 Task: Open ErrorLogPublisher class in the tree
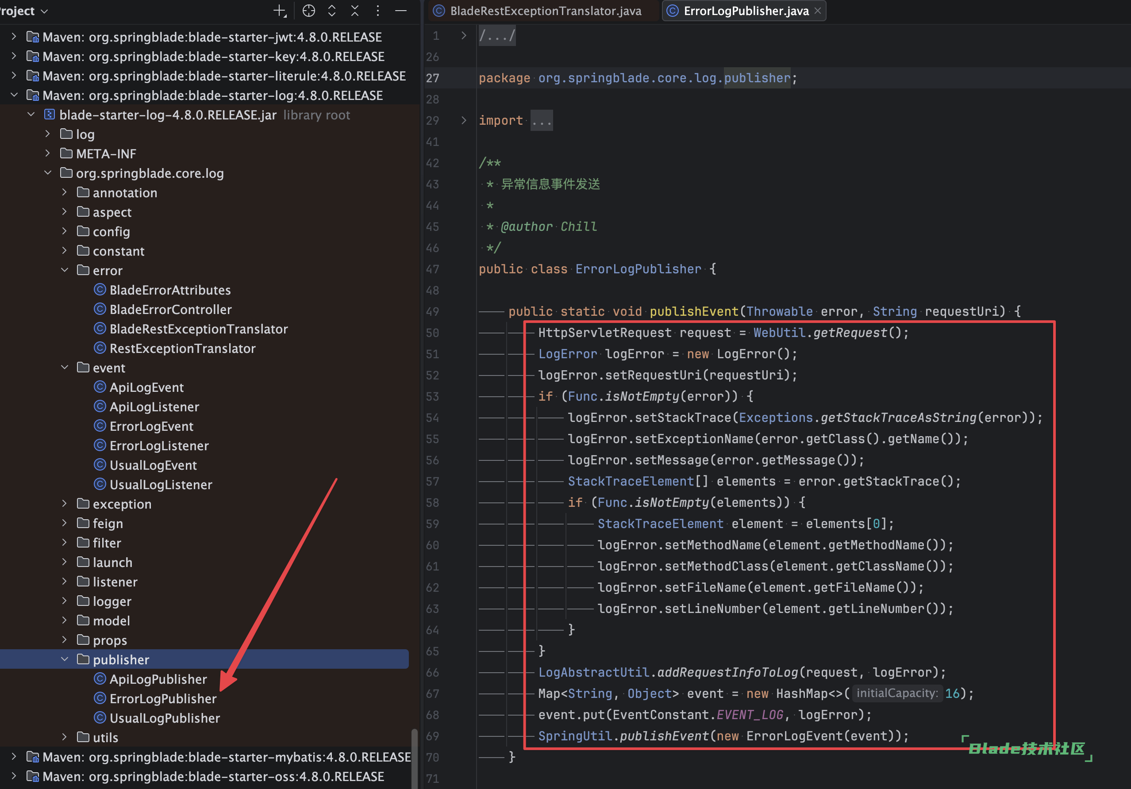(x=162, y=698)
